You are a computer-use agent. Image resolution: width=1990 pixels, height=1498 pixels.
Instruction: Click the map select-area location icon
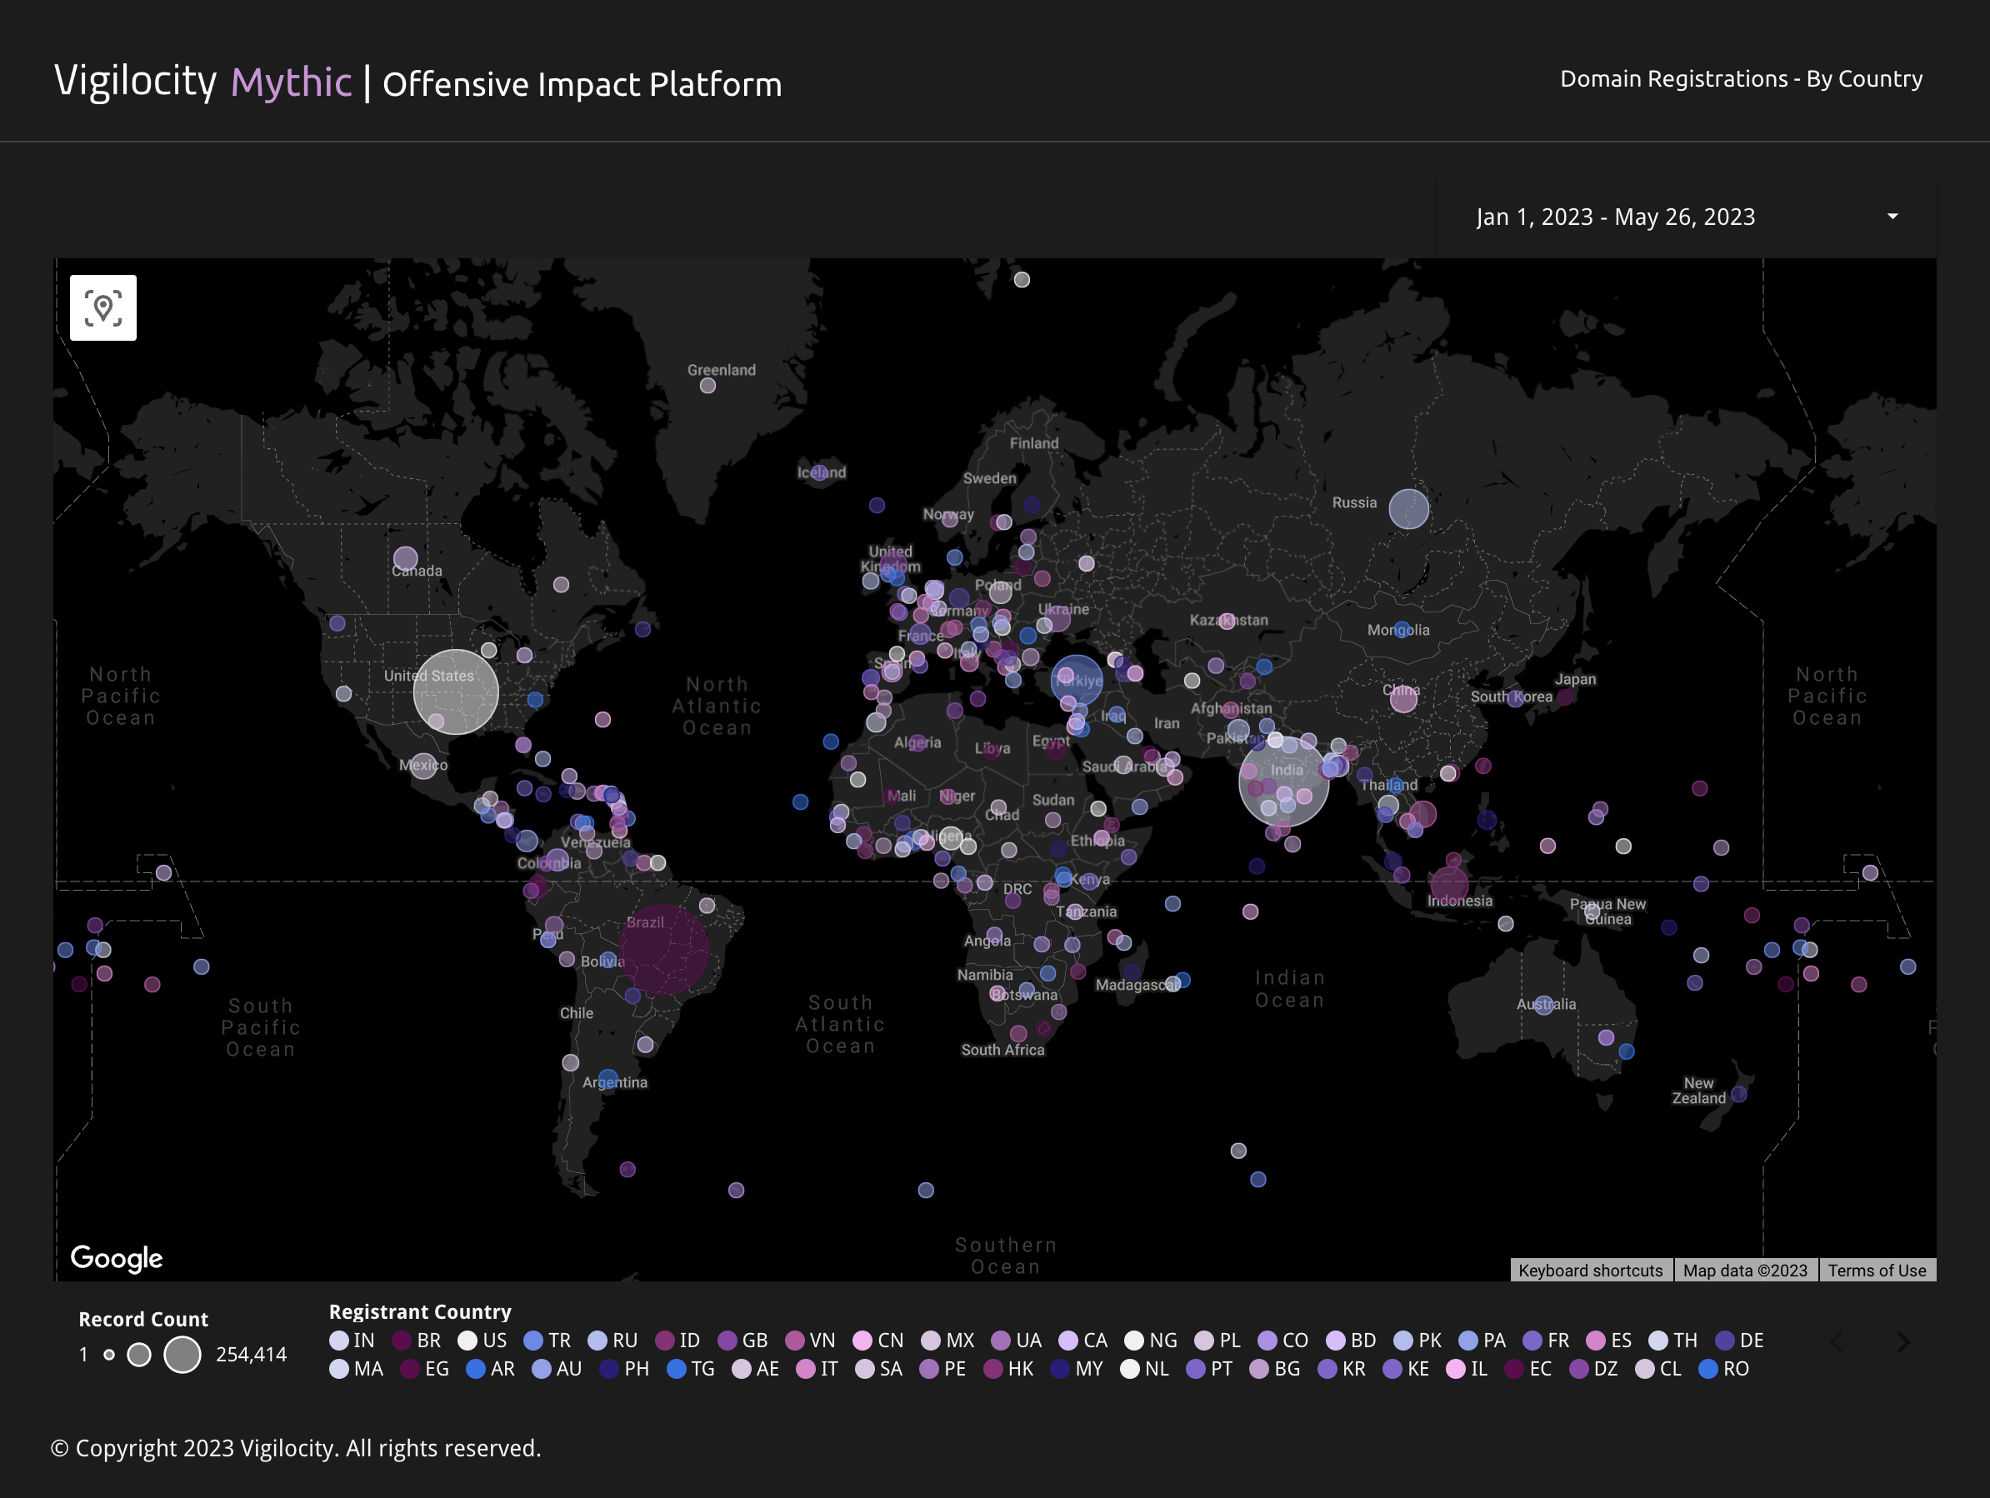point(102,307)
